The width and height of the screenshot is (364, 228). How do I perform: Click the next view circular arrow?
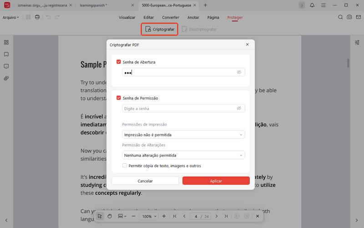pos(247,216)
